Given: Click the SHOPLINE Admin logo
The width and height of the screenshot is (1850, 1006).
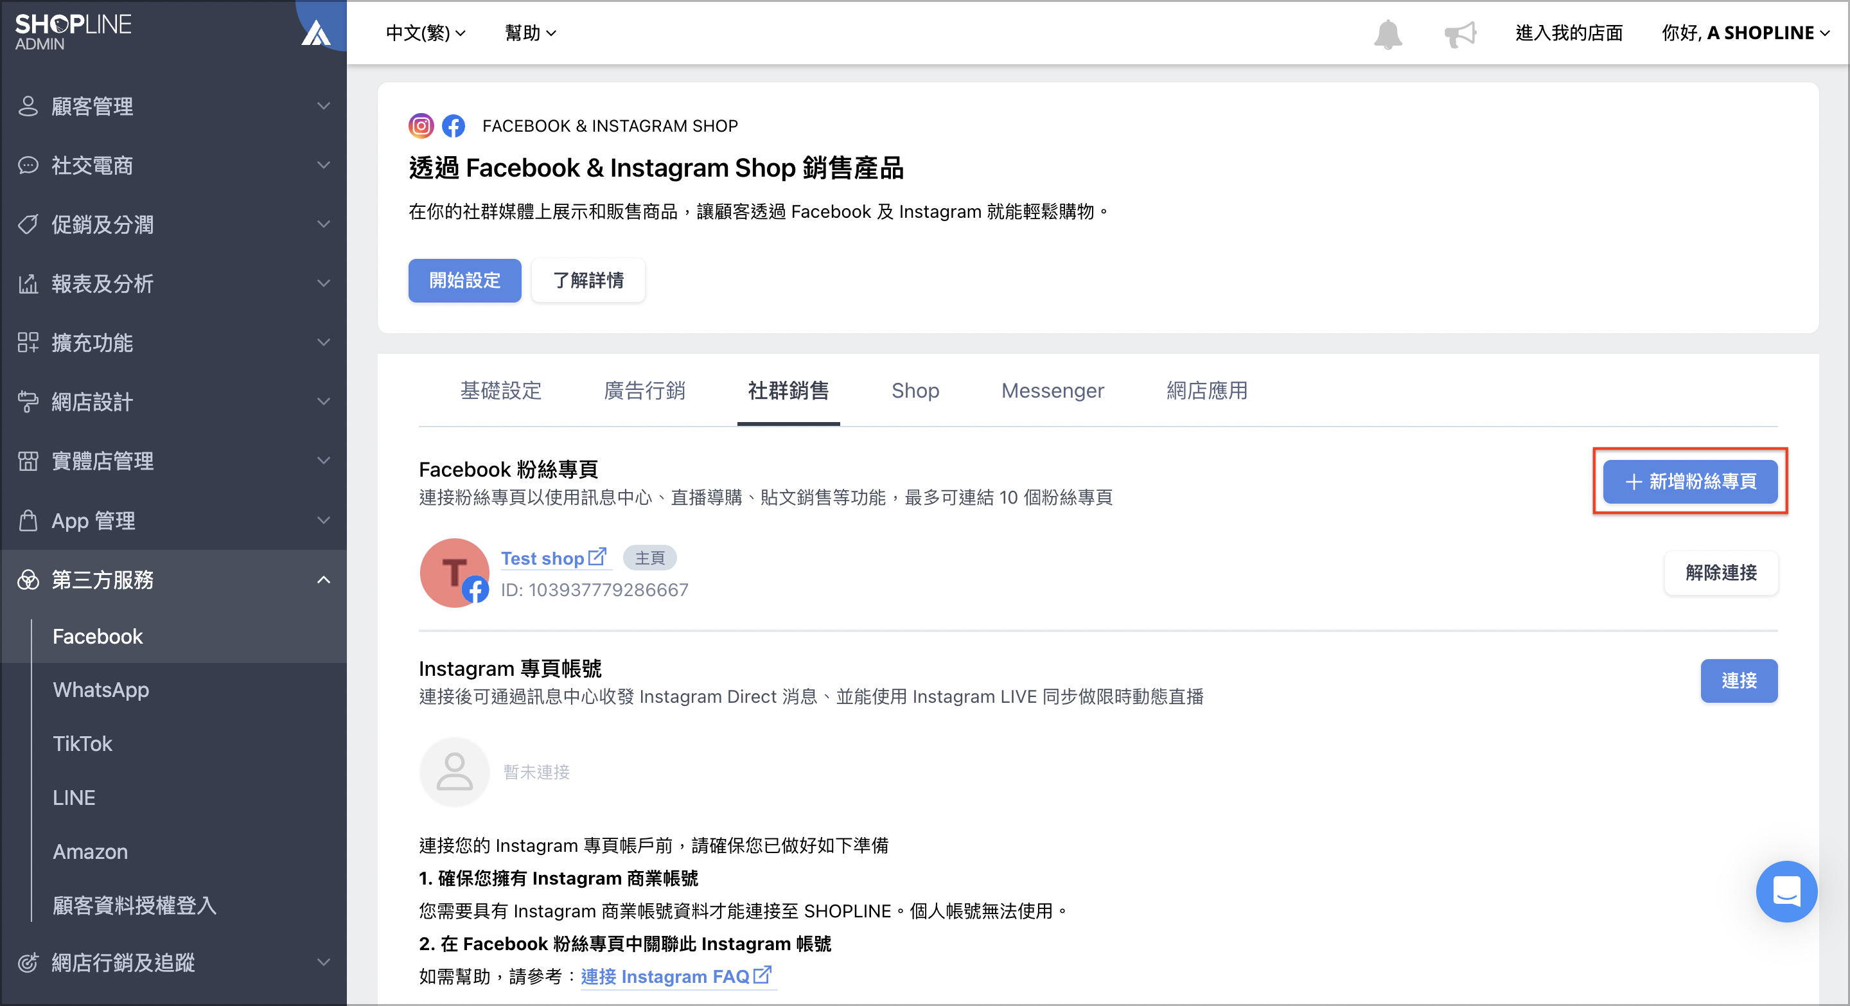Looking at the screenshot, I should pos(73,32).
